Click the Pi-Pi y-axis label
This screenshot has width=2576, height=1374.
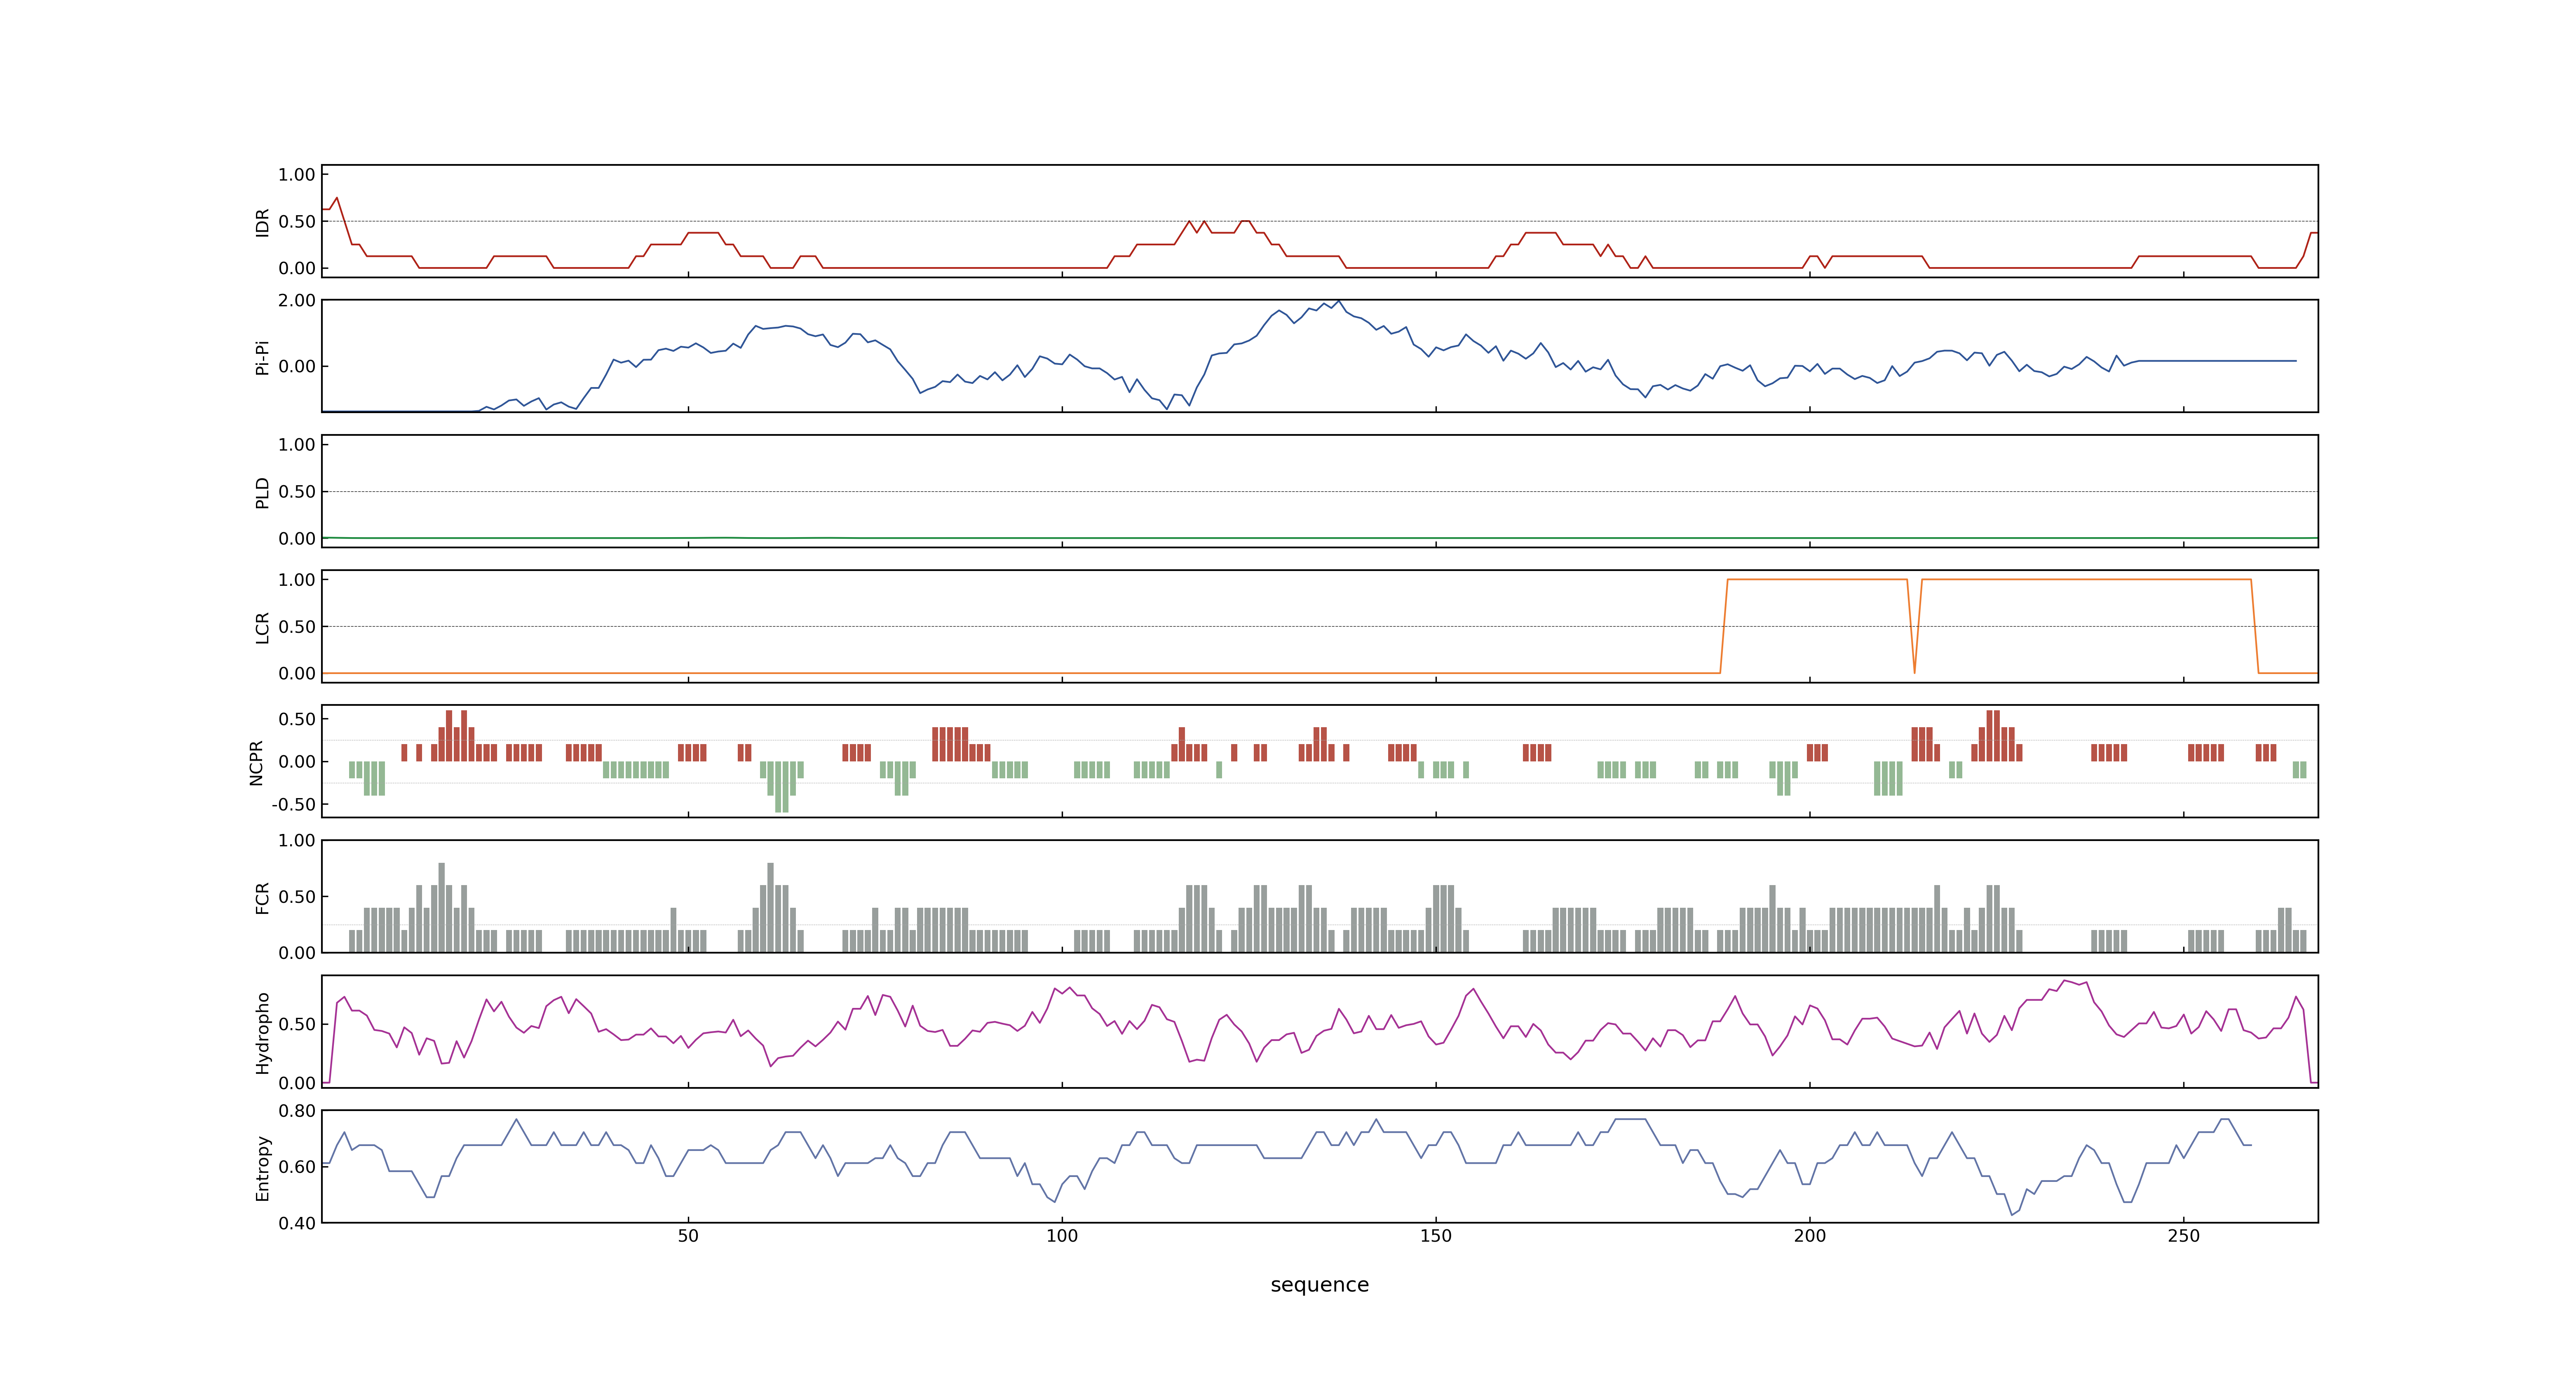click(263, 357)
